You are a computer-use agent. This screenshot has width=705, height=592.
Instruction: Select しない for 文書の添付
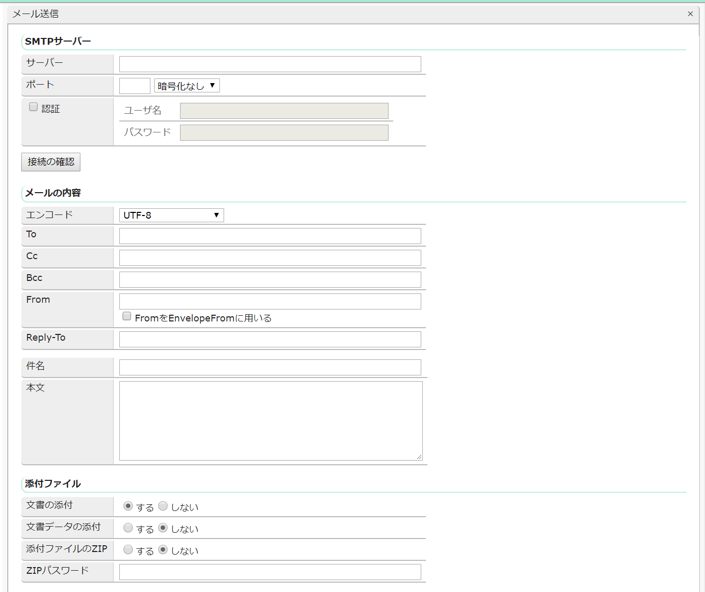[163, 506]
